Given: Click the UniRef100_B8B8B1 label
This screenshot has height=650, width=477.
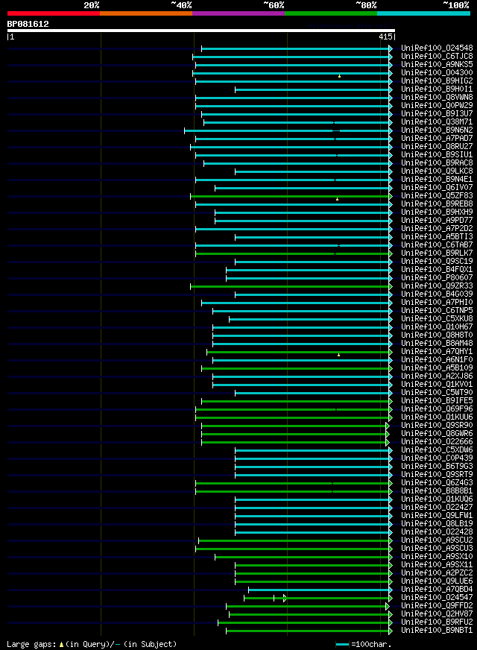Looking at the screenshot, I should click(x=437, y=490).
